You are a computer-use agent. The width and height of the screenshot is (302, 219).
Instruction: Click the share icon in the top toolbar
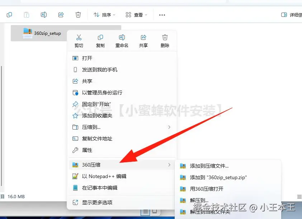click(61, 15)
